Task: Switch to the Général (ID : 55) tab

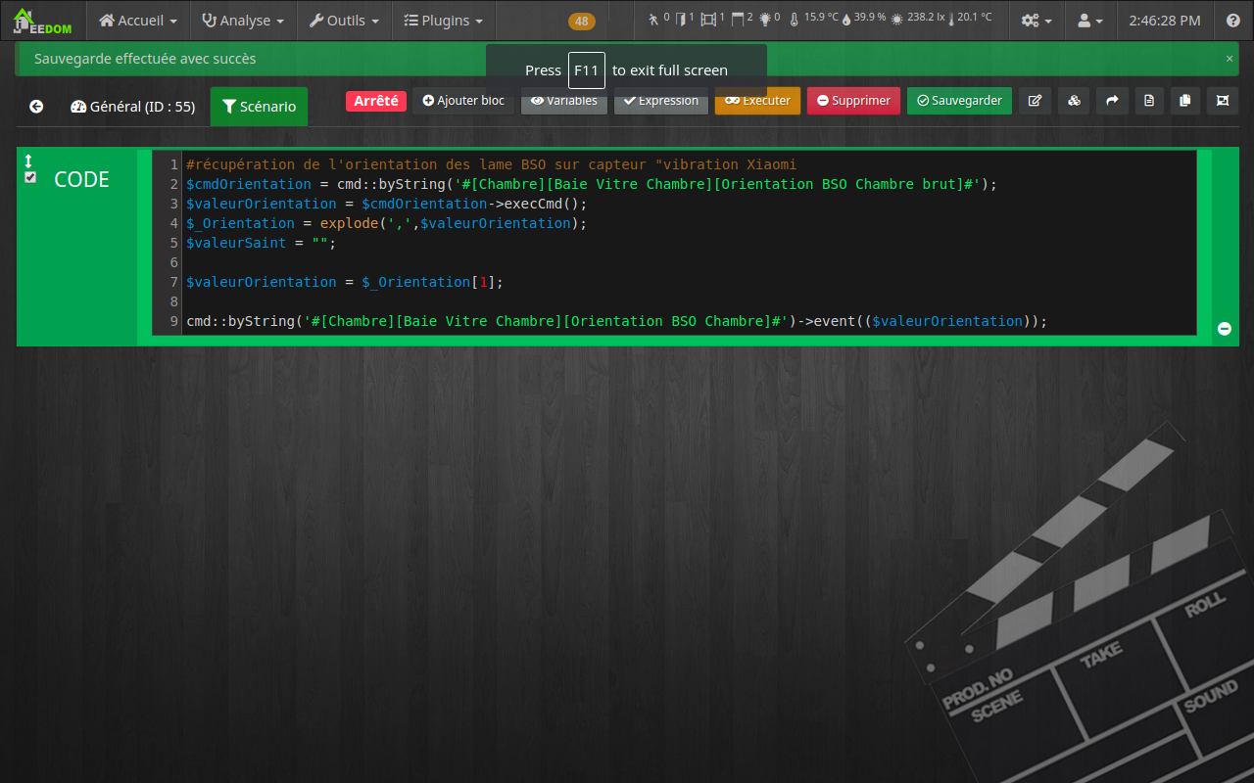Action: coord(133,107)
